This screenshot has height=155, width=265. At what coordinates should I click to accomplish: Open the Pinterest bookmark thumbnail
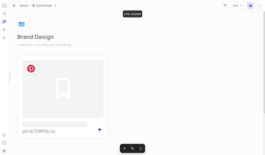tap(63, 89)
